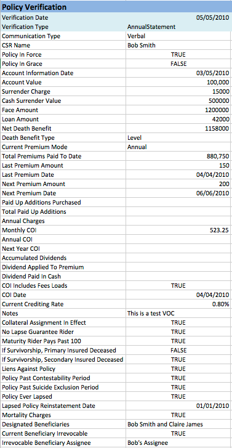
Task: Click the empty Annual Charges value cell
Action: click(178, 221)
